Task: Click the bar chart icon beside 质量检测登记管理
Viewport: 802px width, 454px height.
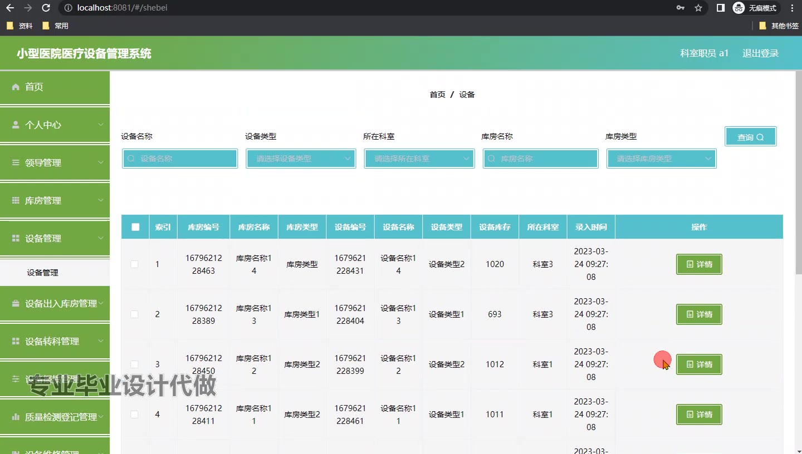Action: (16, 417)
